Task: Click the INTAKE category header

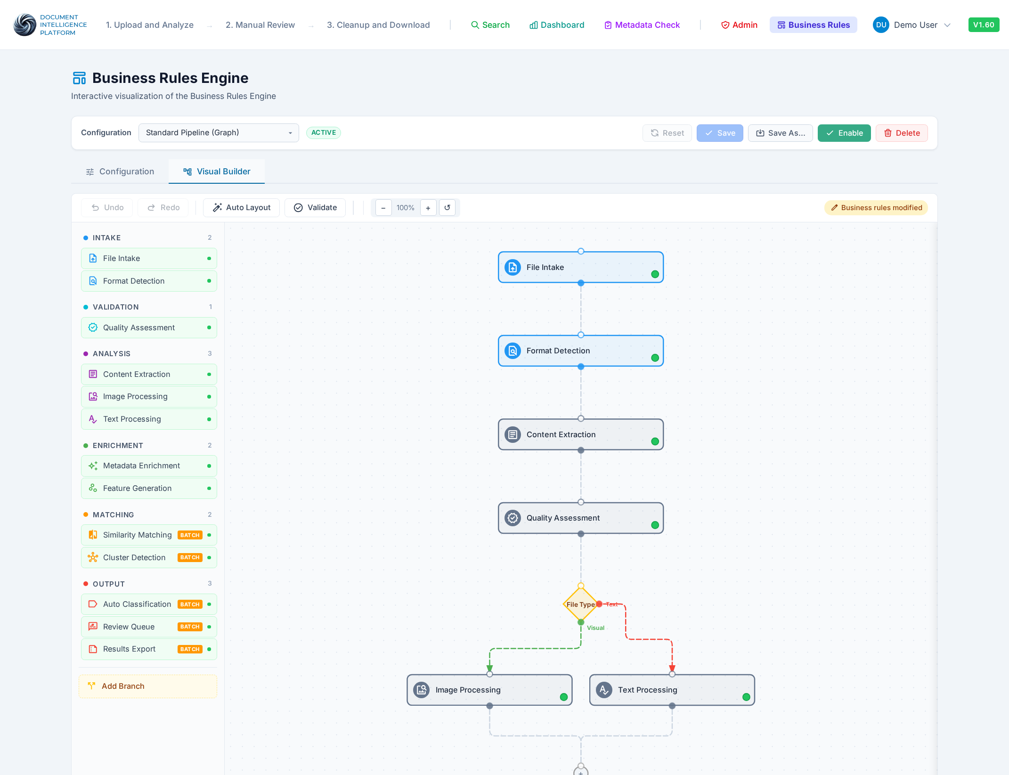Action: [x=148, y=238]
